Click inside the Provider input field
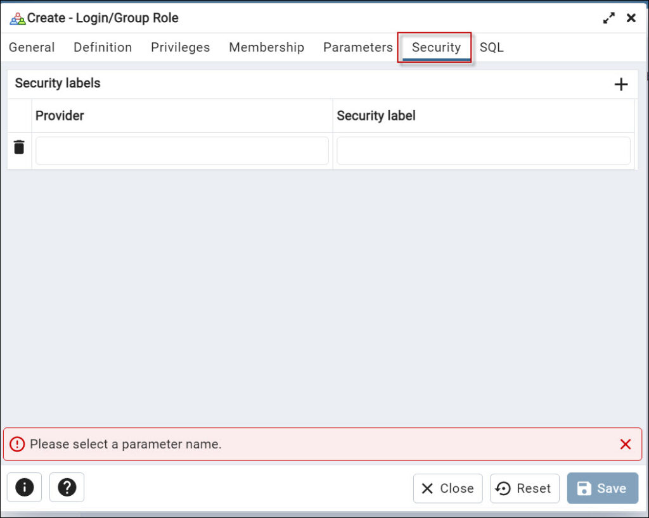The height and width of the screenshot is (518, 649). [182, 150]
